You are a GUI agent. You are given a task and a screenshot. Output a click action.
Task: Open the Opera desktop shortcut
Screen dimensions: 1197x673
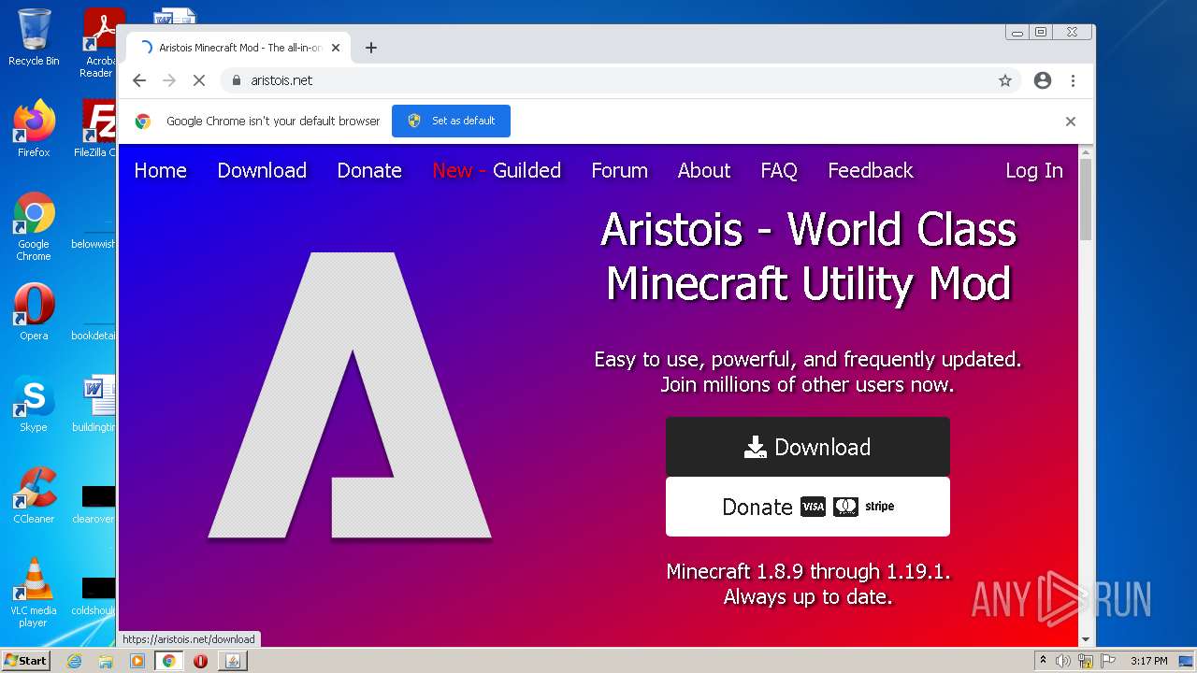(34, 312)
